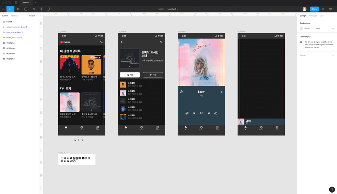Open the help question mark button

click(x=332, y=189)
